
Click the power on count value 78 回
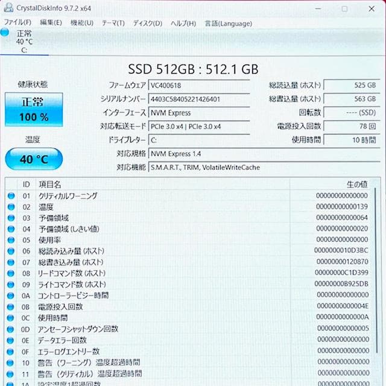pos(352,126)
